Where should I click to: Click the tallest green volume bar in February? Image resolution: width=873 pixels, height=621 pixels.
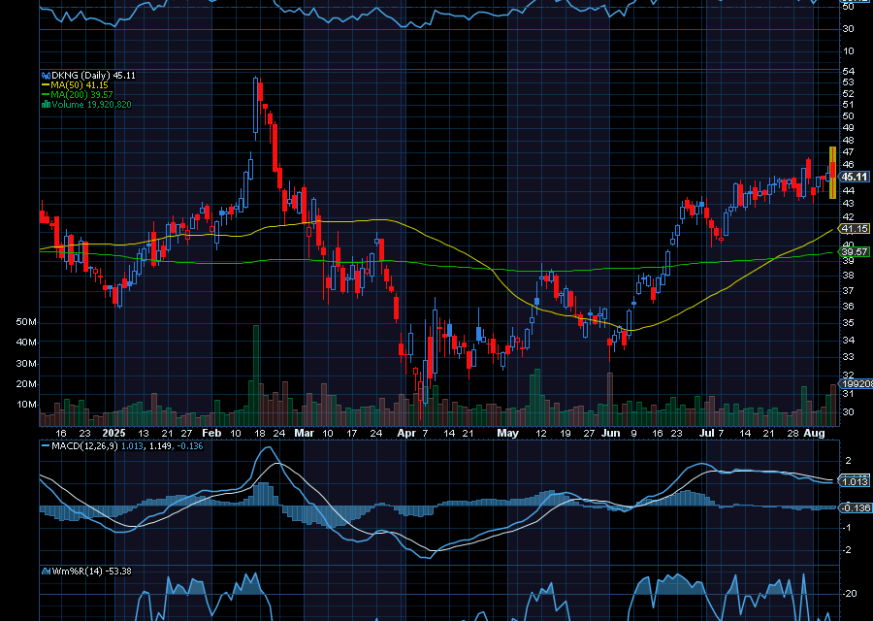coord(256,376)
